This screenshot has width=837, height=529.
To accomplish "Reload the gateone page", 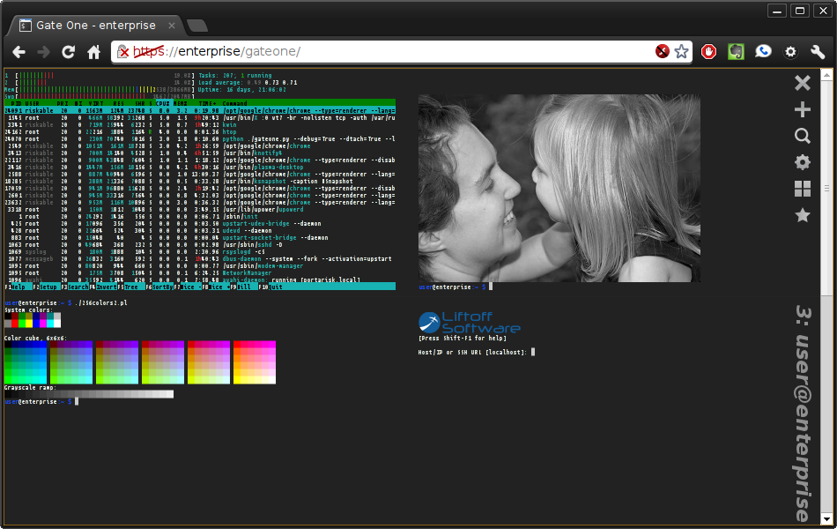I will pyautogui.click(x=68, y=52).
